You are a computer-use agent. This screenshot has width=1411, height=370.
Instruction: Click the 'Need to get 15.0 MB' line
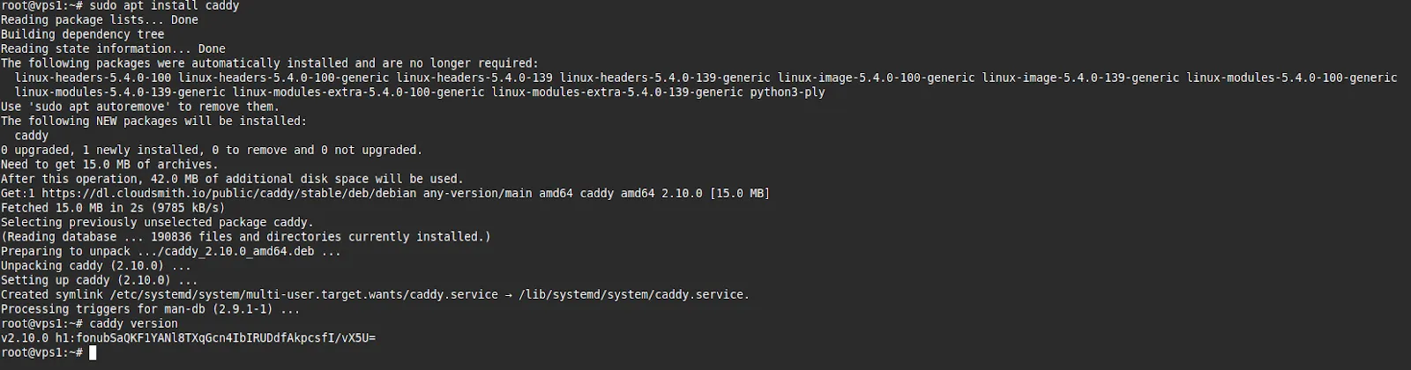tap(108, 165)
